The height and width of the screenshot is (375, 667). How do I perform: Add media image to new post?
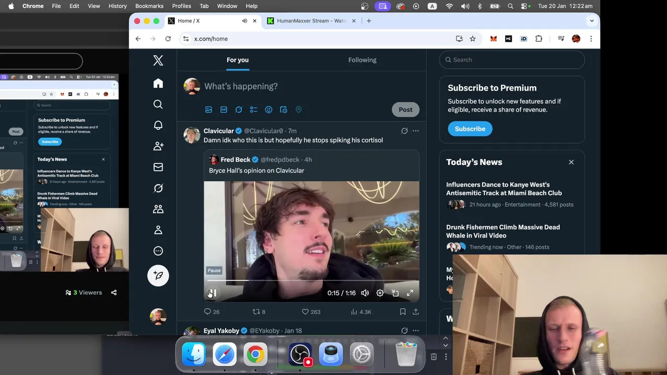208,109
